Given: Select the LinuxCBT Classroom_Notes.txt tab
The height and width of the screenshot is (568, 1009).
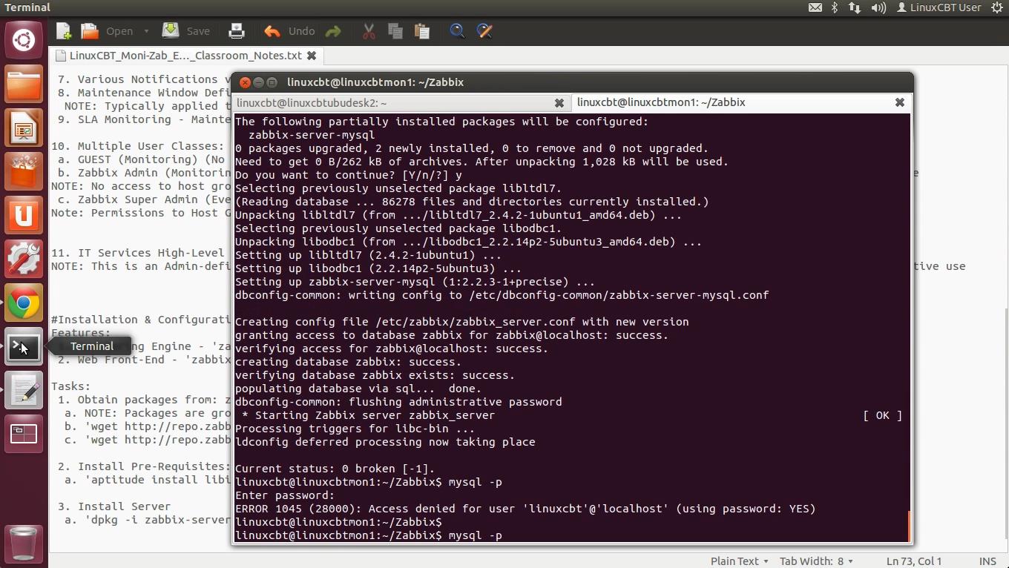Looking at the screenshot, I should (185, 56).
